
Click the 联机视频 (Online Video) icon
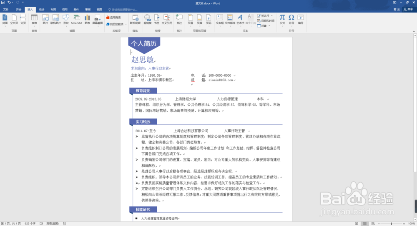point(135,20)
